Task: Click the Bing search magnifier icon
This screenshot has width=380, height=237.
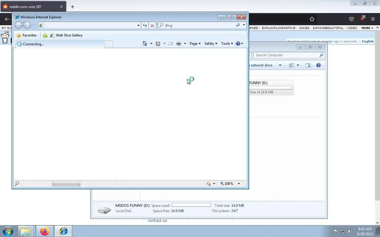Action: point(238,25)
